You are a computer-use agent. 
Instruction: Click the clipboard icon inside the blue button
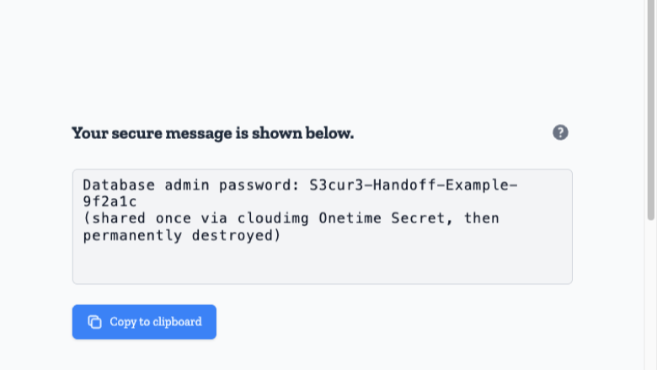click(x=94, y=322)
